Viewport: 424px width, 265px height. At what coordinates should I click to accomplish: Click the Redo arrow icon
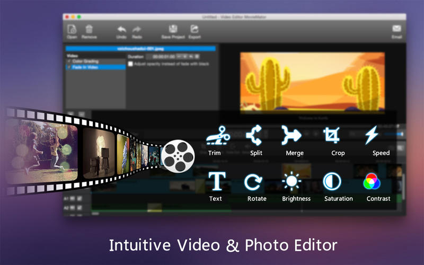137,29
